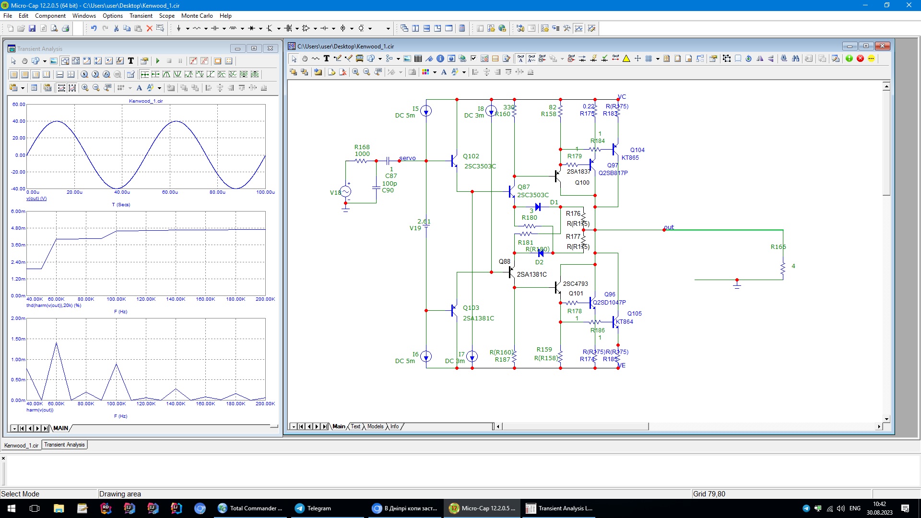Switch to Kenwood_1.cir window tab

point(21,445)
